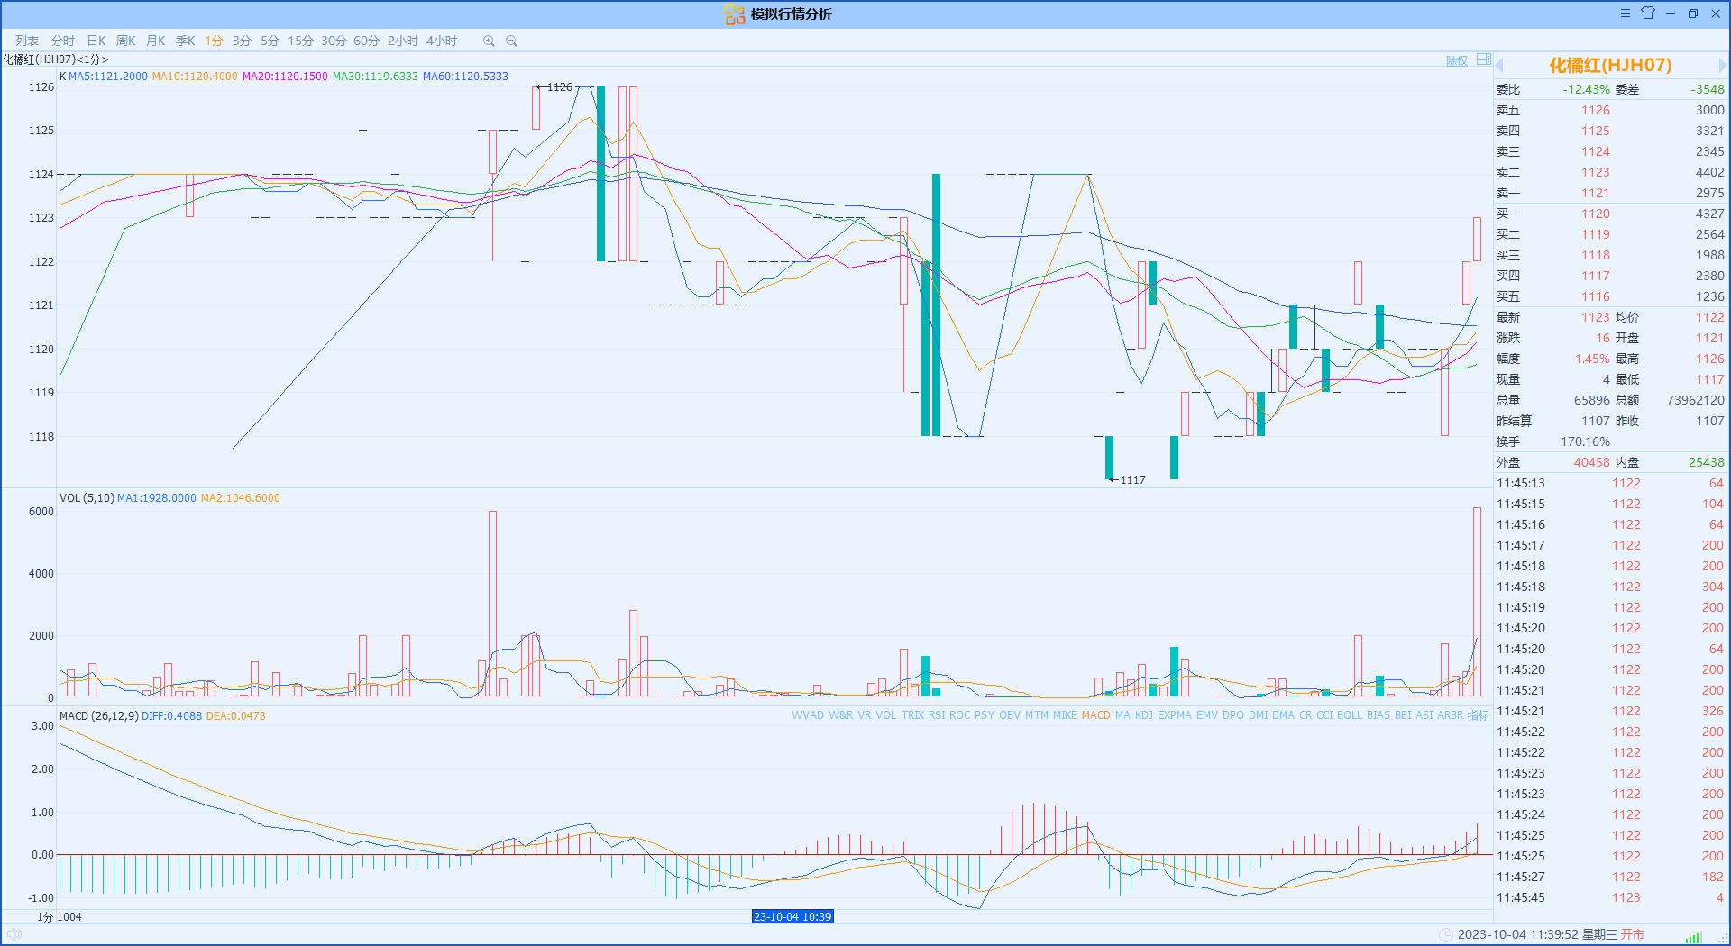
Task: Select the 5分 period
Action: coord(270,41)
